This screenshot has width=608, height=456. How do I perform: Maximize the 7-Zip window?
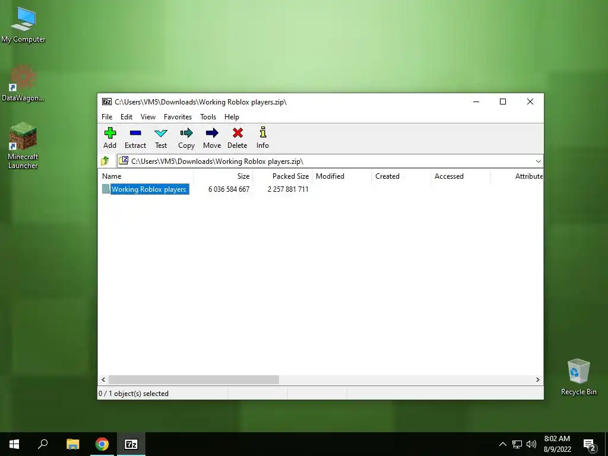pyautogui.click(x=503, y=102)
